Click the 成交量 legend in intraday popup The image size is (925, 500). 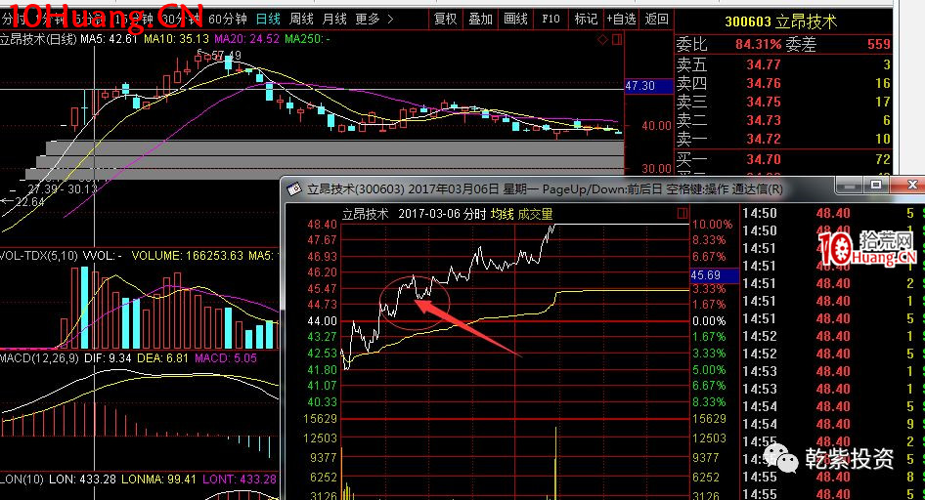pos(535,214)
